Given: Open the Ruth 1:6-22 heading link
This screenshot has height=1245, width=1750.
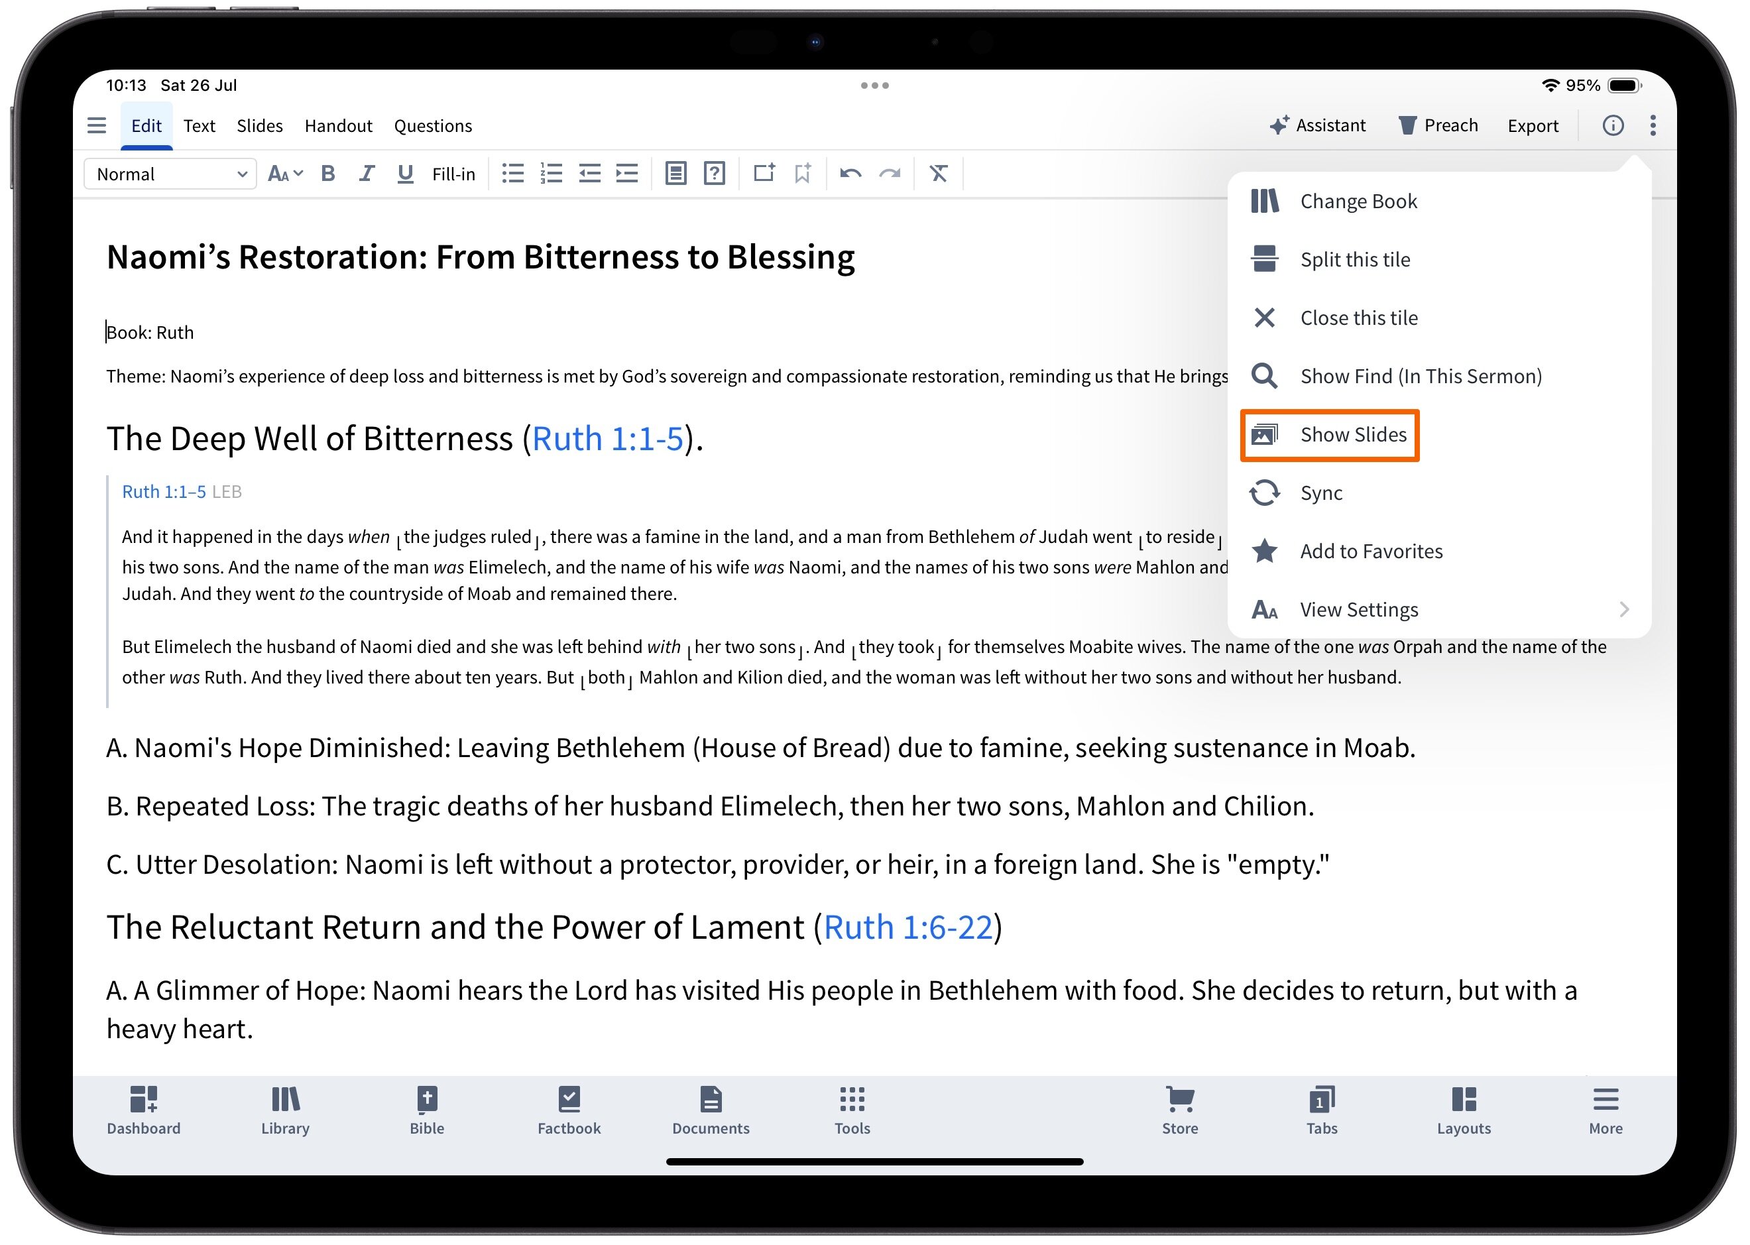Looking at the screenshot, I should point(907,927).
